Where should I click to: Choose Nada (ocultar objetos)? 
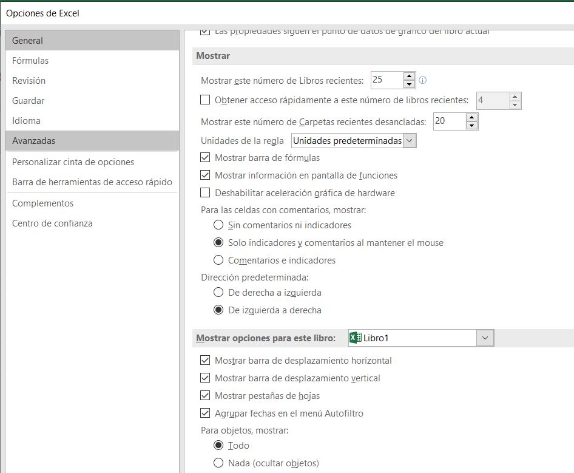click(x=218, y=463)
